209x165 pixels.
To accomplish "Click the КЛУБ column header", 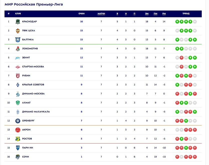I will 18,14.
